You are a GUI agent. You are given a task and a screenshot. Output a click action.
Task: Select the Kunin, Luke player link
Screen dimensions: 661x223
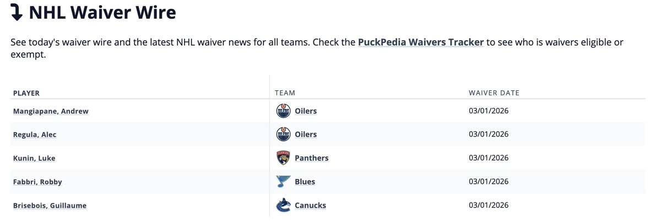pos(34,158)
